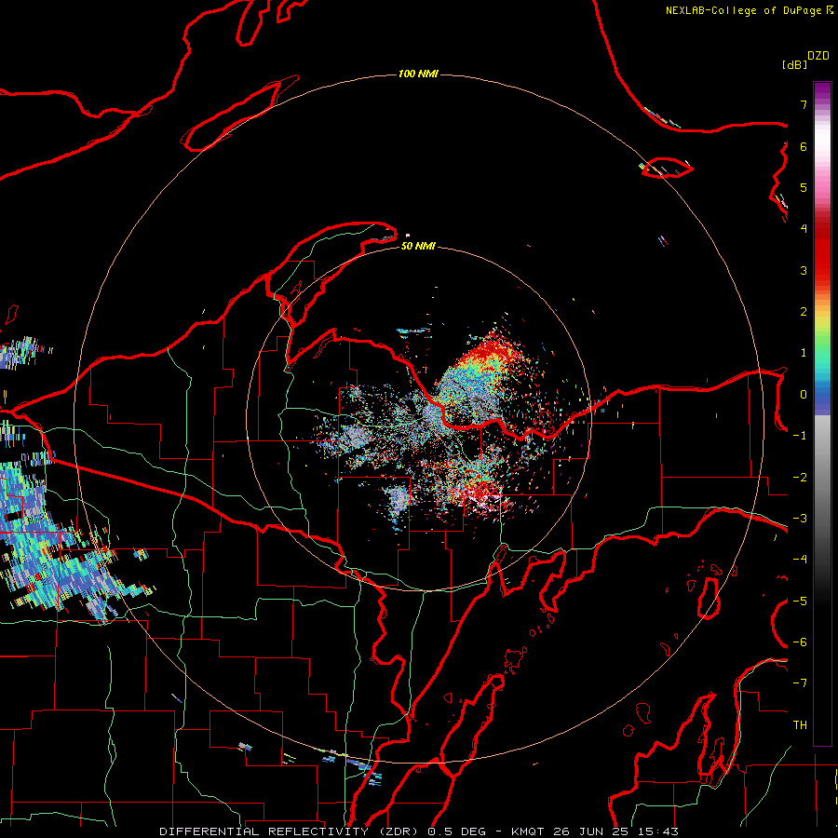Click the 2 value on the color scale
This screenshot has width=838, height=838.
804,312
